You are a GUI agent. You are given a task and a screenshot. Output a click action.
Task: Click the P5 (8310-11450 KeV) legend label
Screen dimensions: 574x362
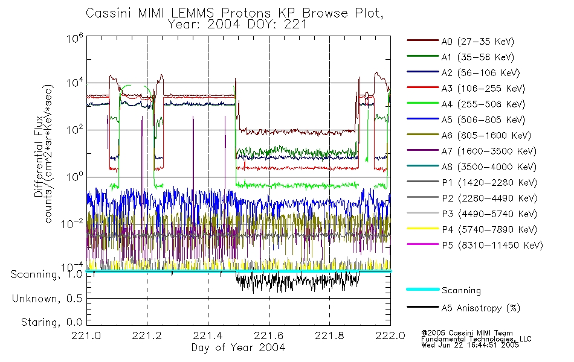point(492,246)
